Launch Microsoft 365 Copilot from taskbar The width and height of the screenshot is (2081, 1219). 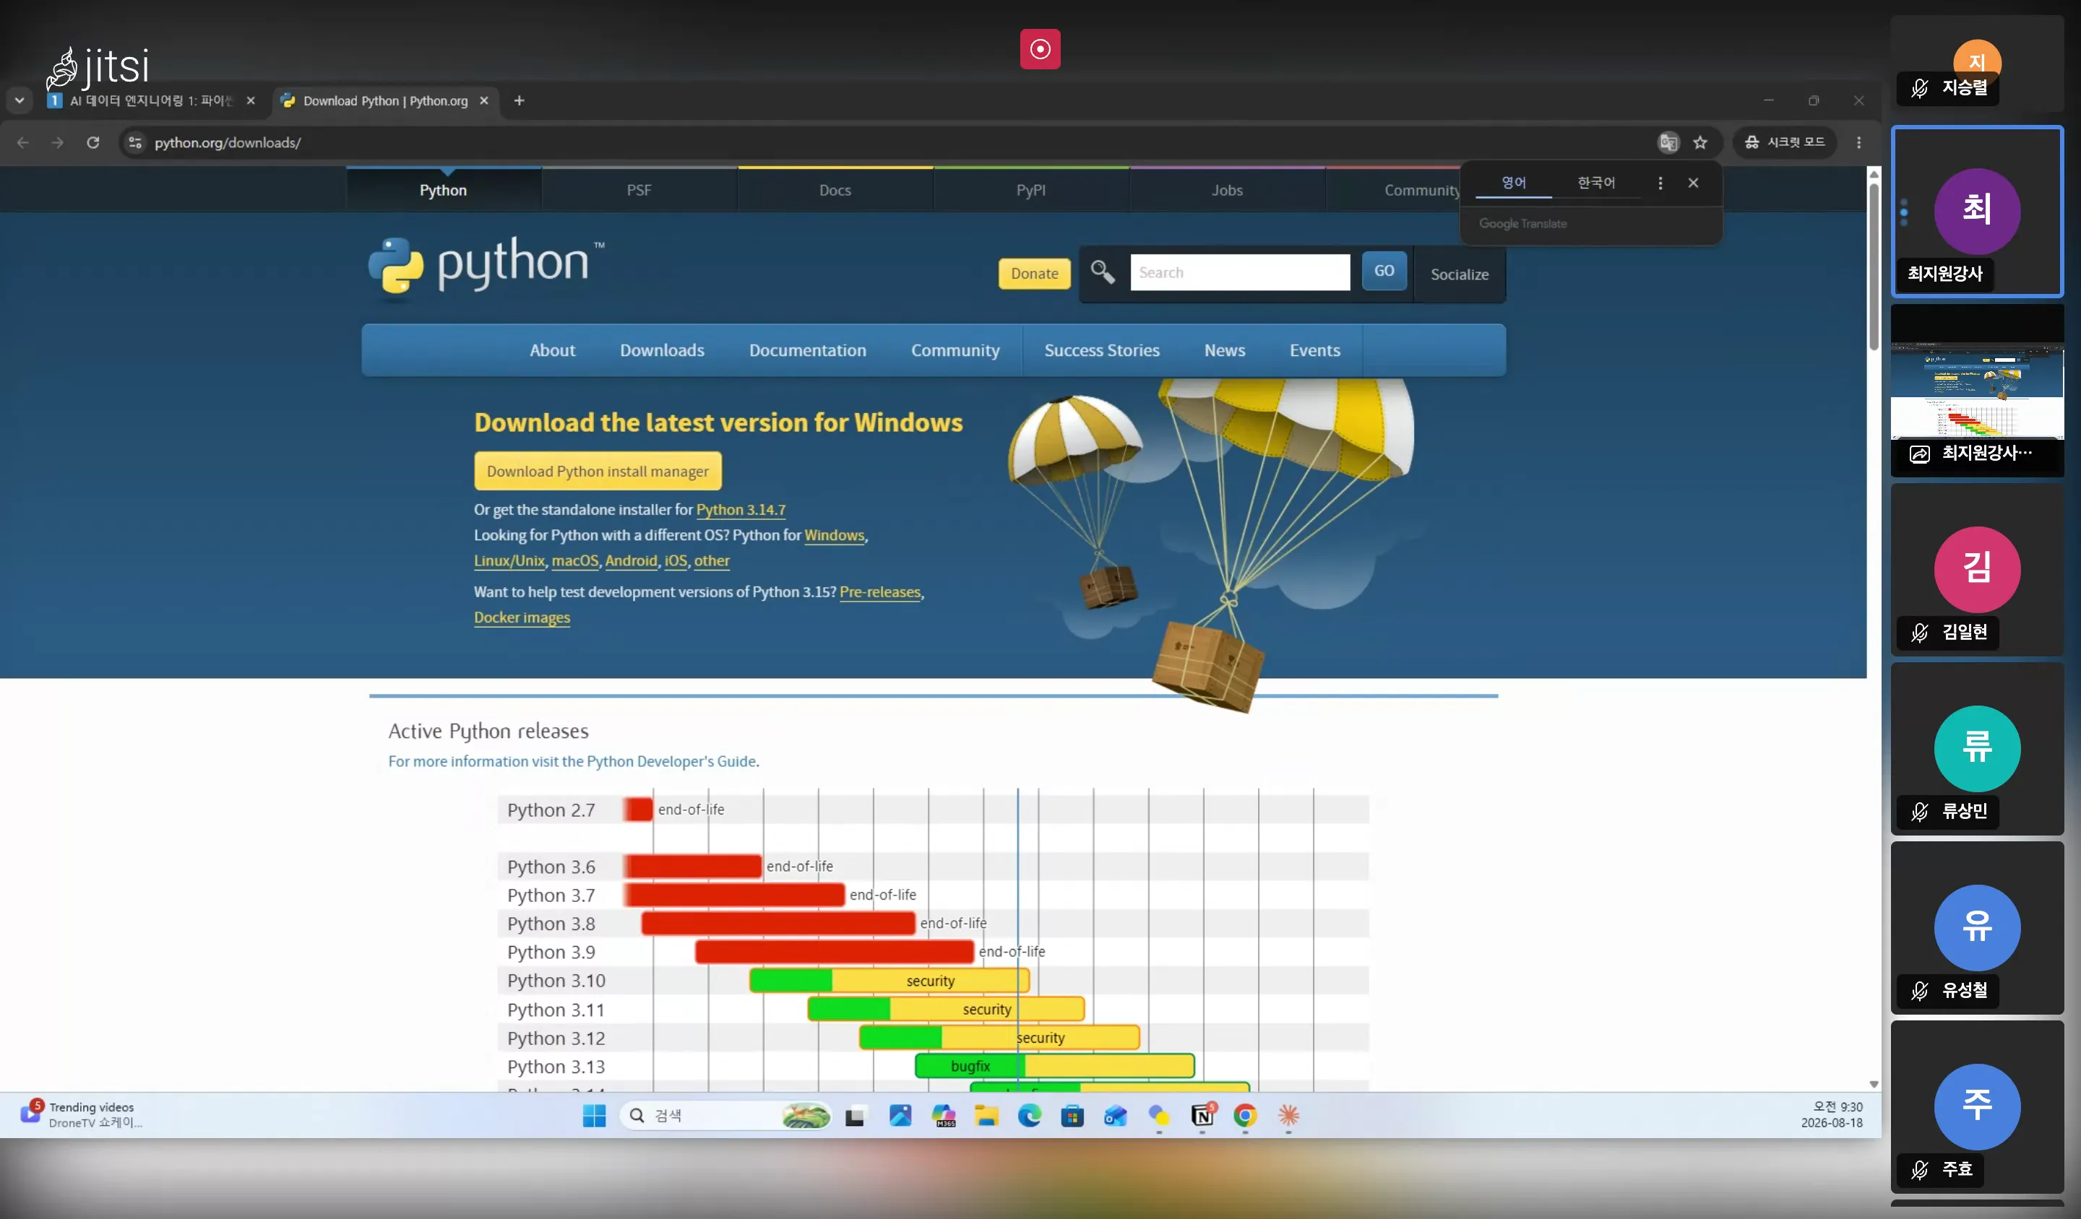[x=944, y=1116]
